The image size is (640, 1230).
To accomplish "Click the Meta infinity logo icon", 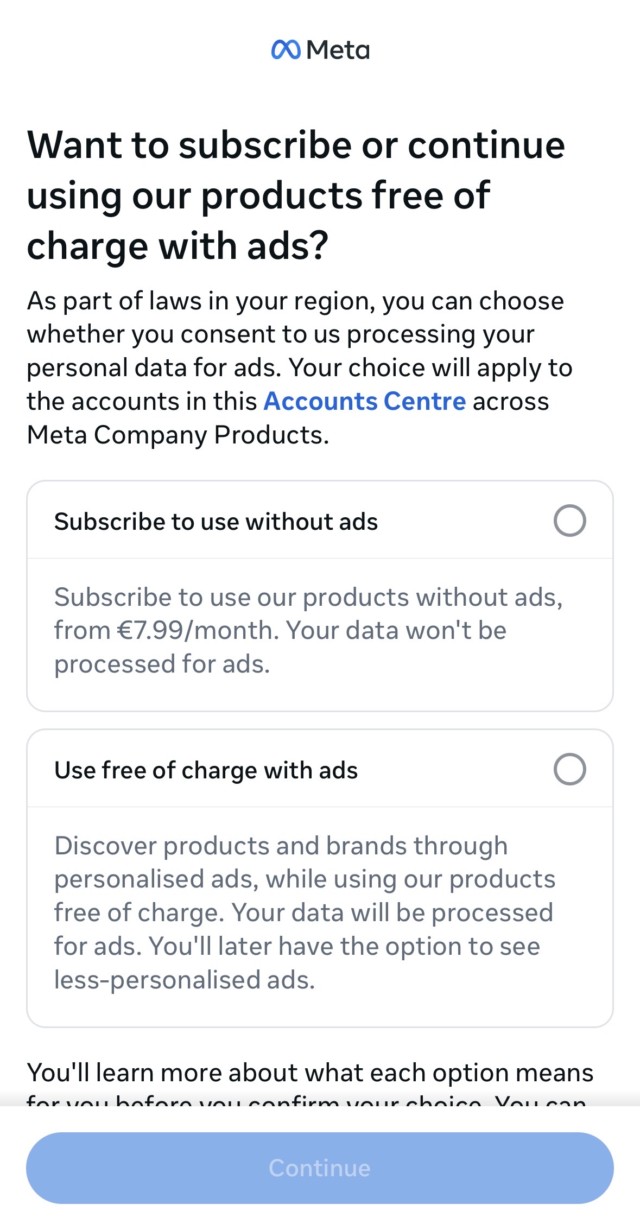I will coord(286,50).
